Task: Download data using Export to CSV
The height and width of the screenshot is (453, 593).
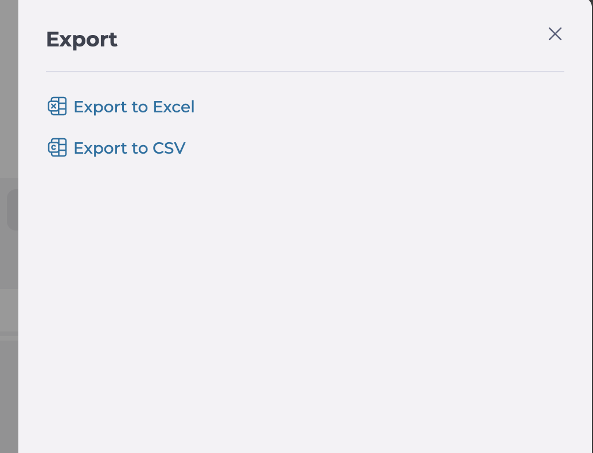Action: 116,148
